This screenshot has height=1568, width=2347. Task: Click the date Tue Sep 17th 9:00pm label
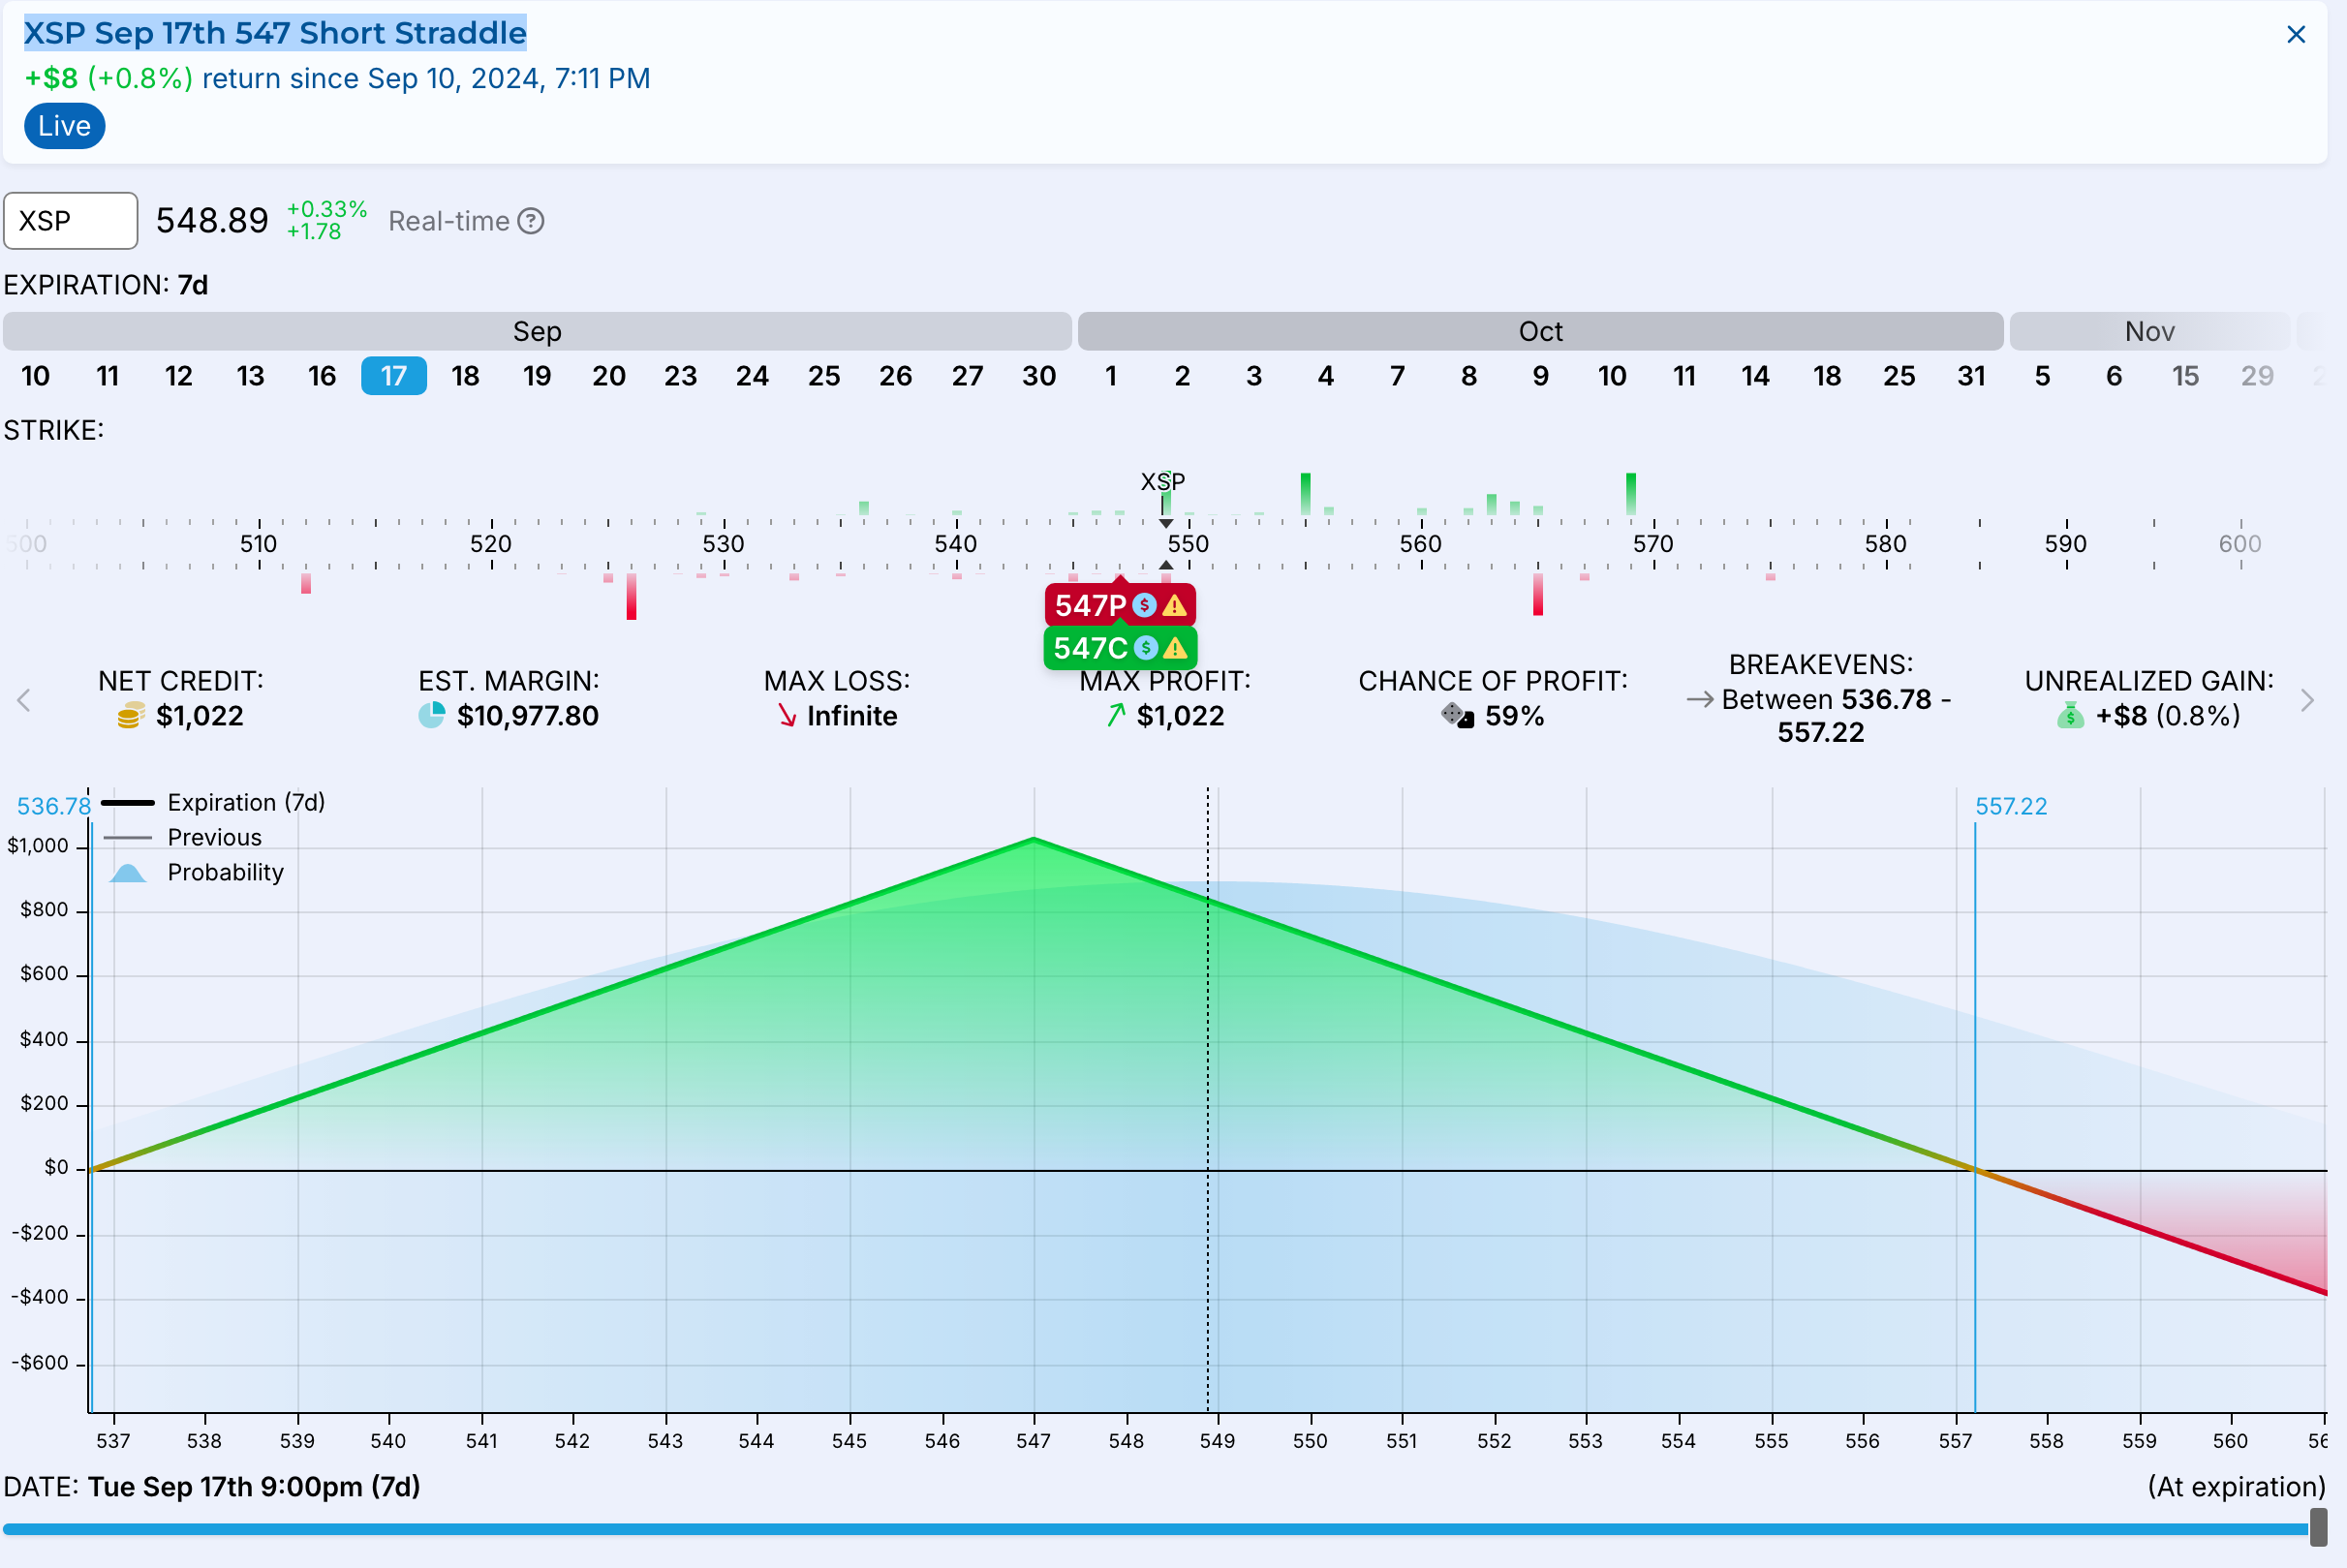(x=254, y=1487)
